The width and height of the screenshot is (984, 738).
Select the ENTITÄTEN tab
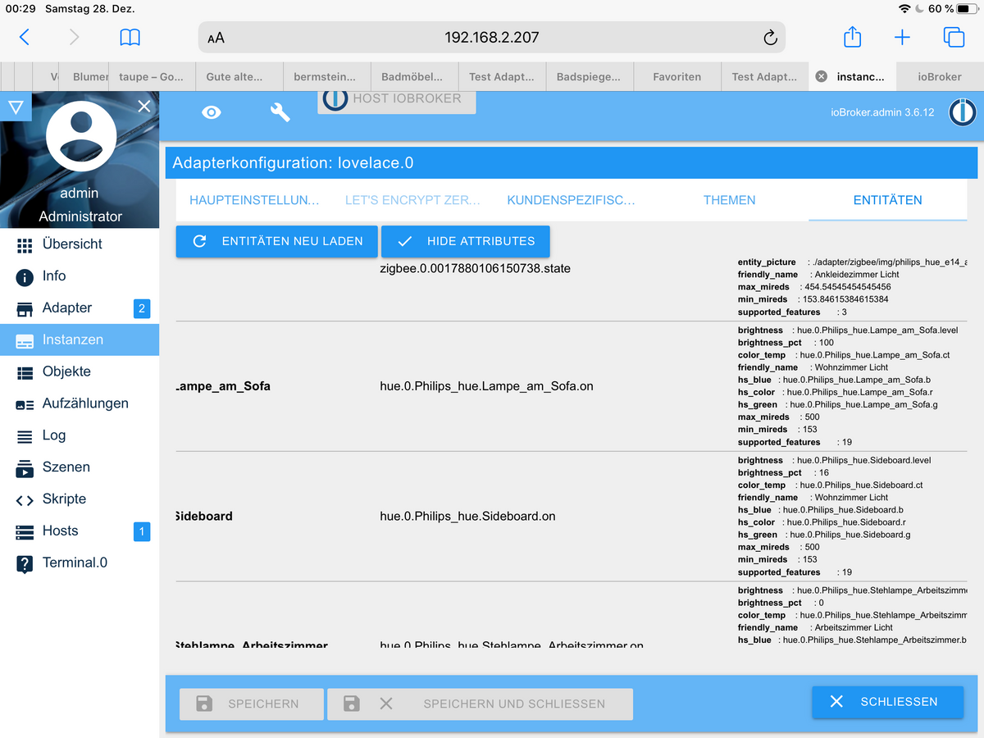coord(887,200)
